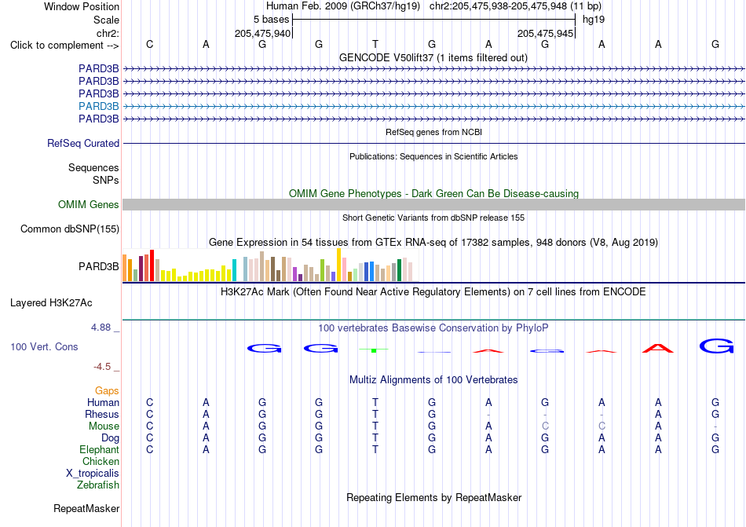Click the PARD3B label beside GTEx chart

click(x=98, y=266)
